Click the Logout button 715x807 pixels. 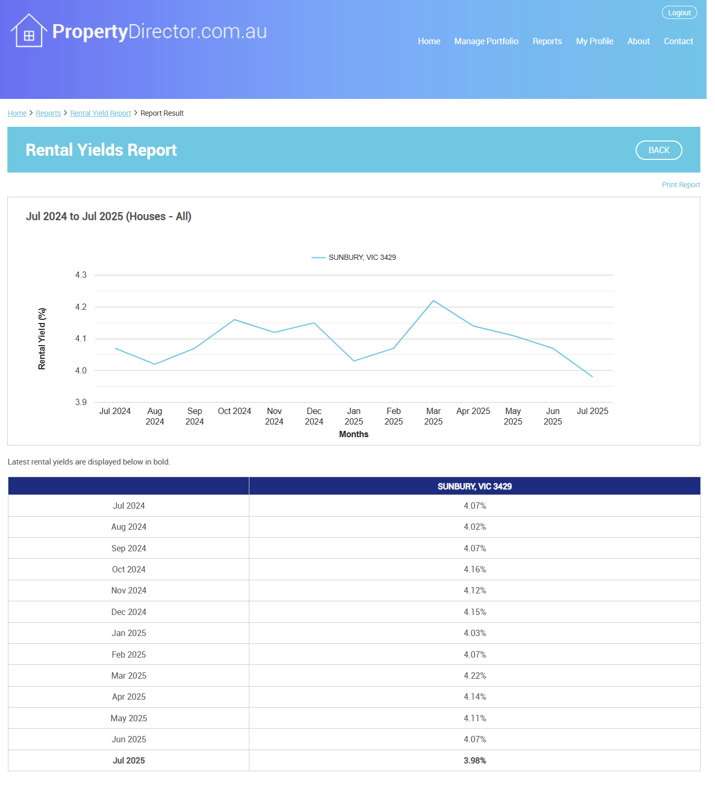679,13
